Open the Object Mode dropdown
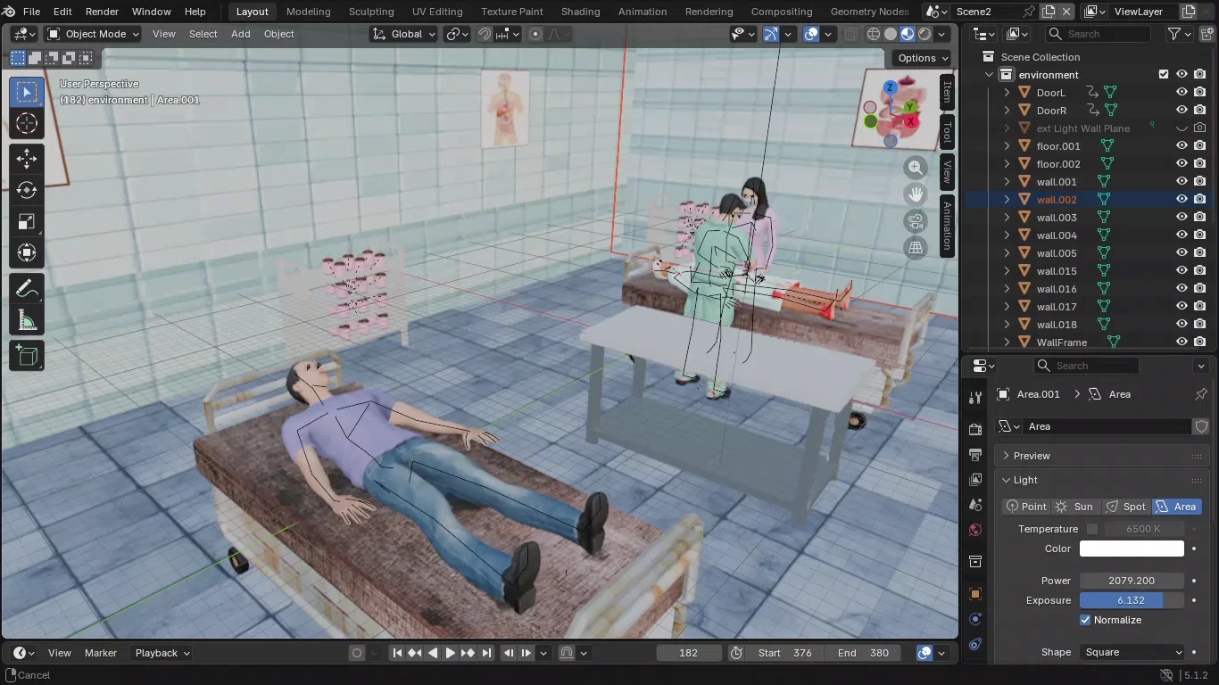 pos(93,34)
